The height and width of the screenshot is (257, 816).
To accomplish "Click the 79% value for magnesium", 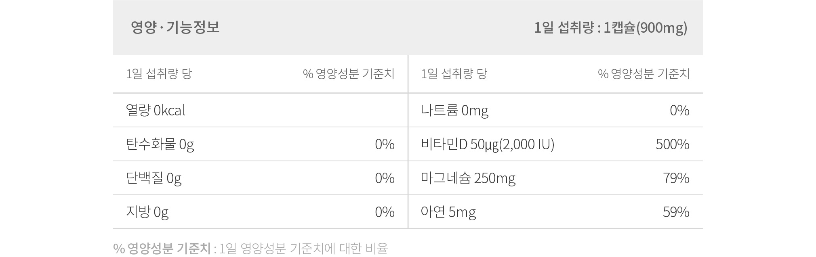I will pyautogui.click(x=676, y=178).
